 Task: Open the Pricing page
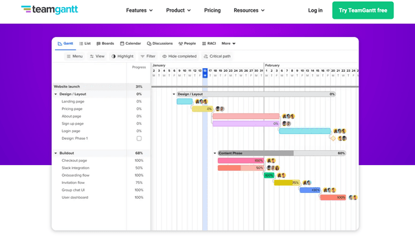point(212,10)
